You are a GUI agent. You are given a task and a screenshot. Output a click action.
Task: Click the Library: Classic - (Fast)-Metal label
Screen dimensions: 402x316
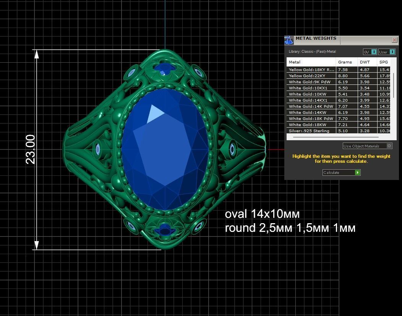coord(312,52)
